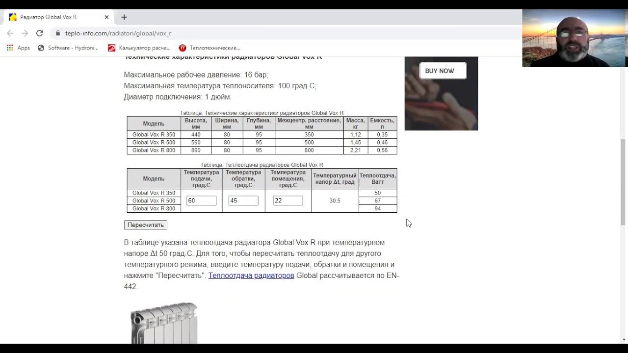Click the heat output value 67
The height and width of the screenshot is (353, 628).
(x=378, y=201)
